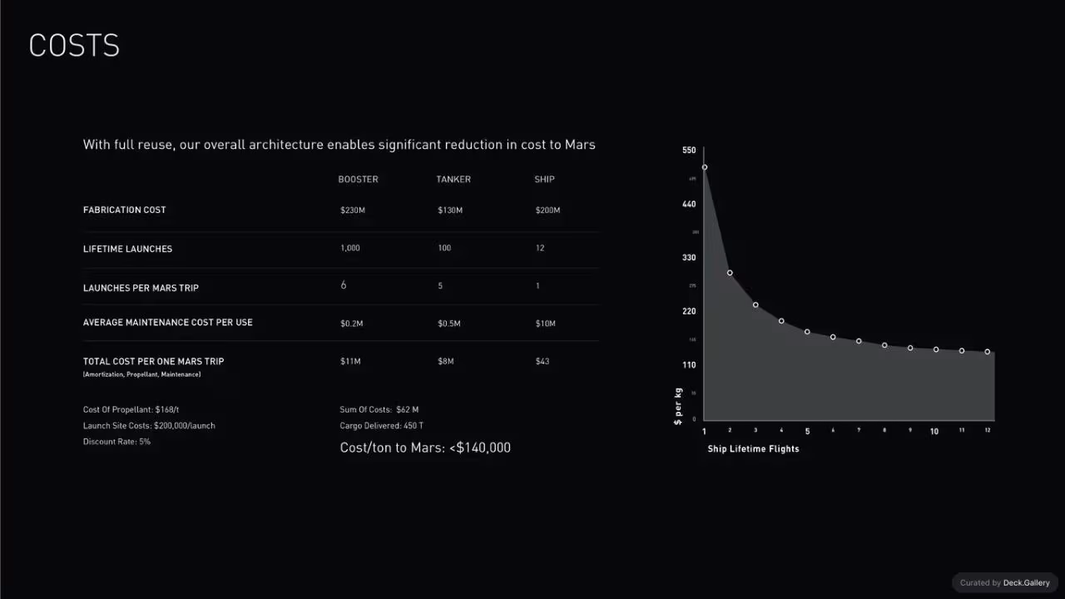Click the "550" y-axis label

[x=689, y=151]
